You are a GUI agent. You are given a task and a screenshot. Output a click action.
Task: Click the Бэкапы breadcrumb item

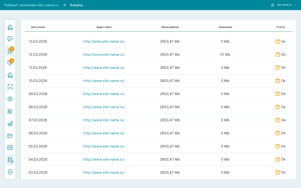tap(77, 5)
